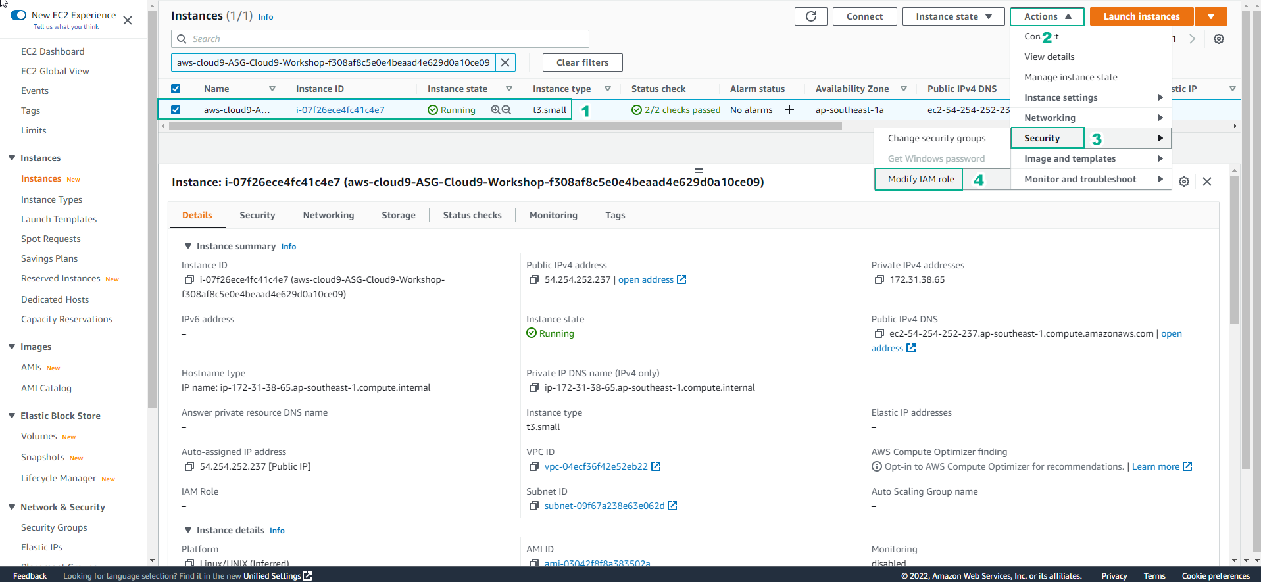Viewport: 1261px width, 582px height.
Task: Open the Monitoring detail tab
Action: pos(553,215)
